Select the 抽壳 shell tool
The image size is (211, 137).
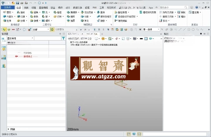71,16
